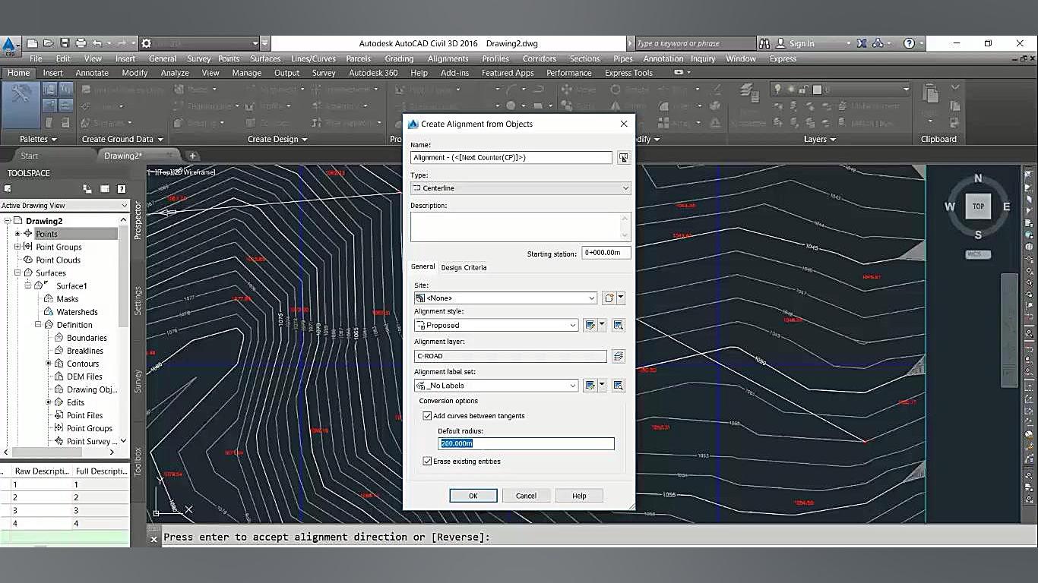Image resolution: width=1038 pixels, height=583 pixels.
Task: Close the Create Alignment dialog
Action: [x=624, y=124]
